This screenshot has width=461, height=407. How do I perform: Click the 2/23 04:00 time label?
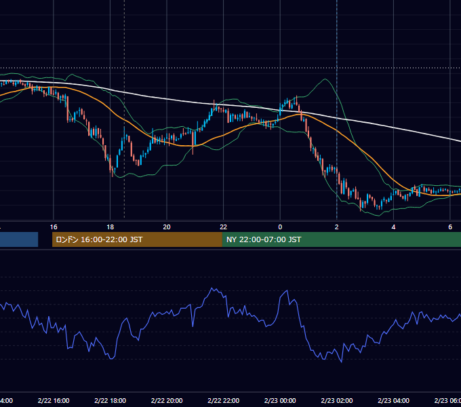point(393,400)
